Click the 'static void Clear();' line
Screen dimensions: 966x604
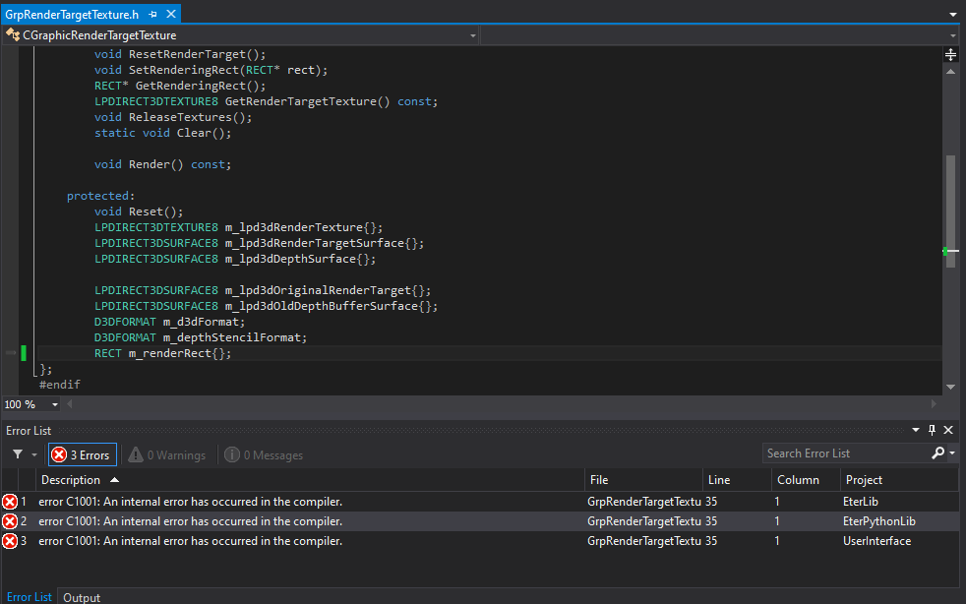[x=162, y=133]
